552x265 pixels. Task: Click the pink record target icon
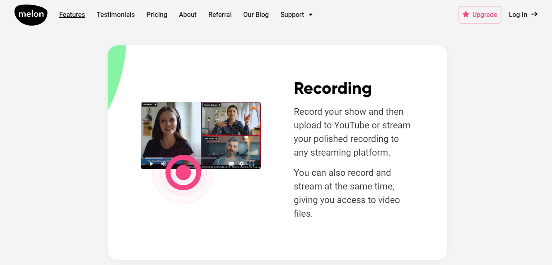tap(183, 173)
